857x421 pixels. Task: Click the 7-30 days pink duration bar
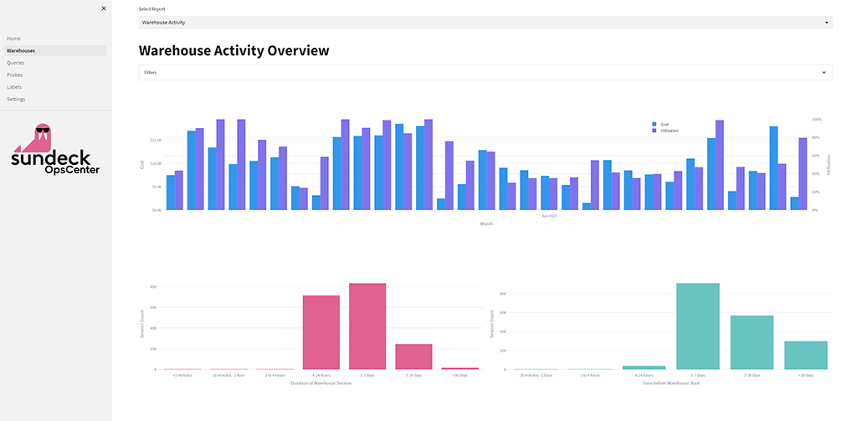[x=413, y=357]
